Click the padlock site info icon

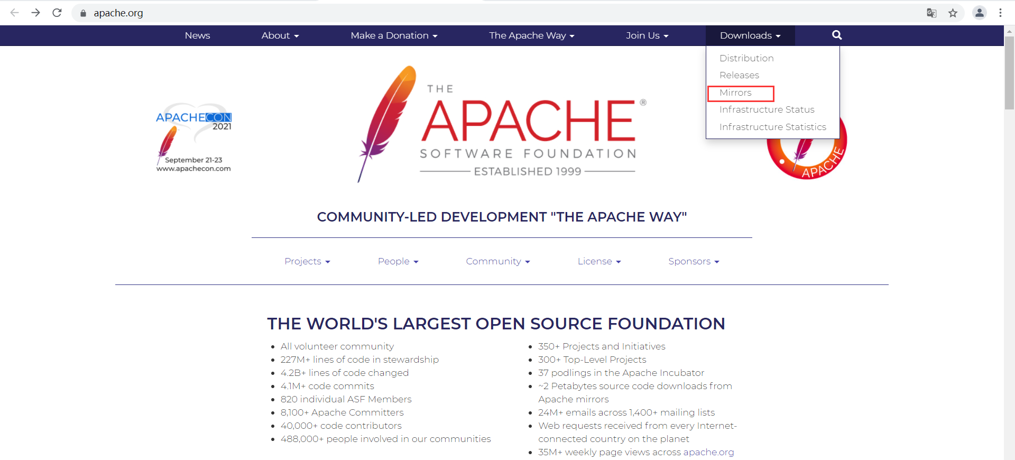click(x=83, y=13)
